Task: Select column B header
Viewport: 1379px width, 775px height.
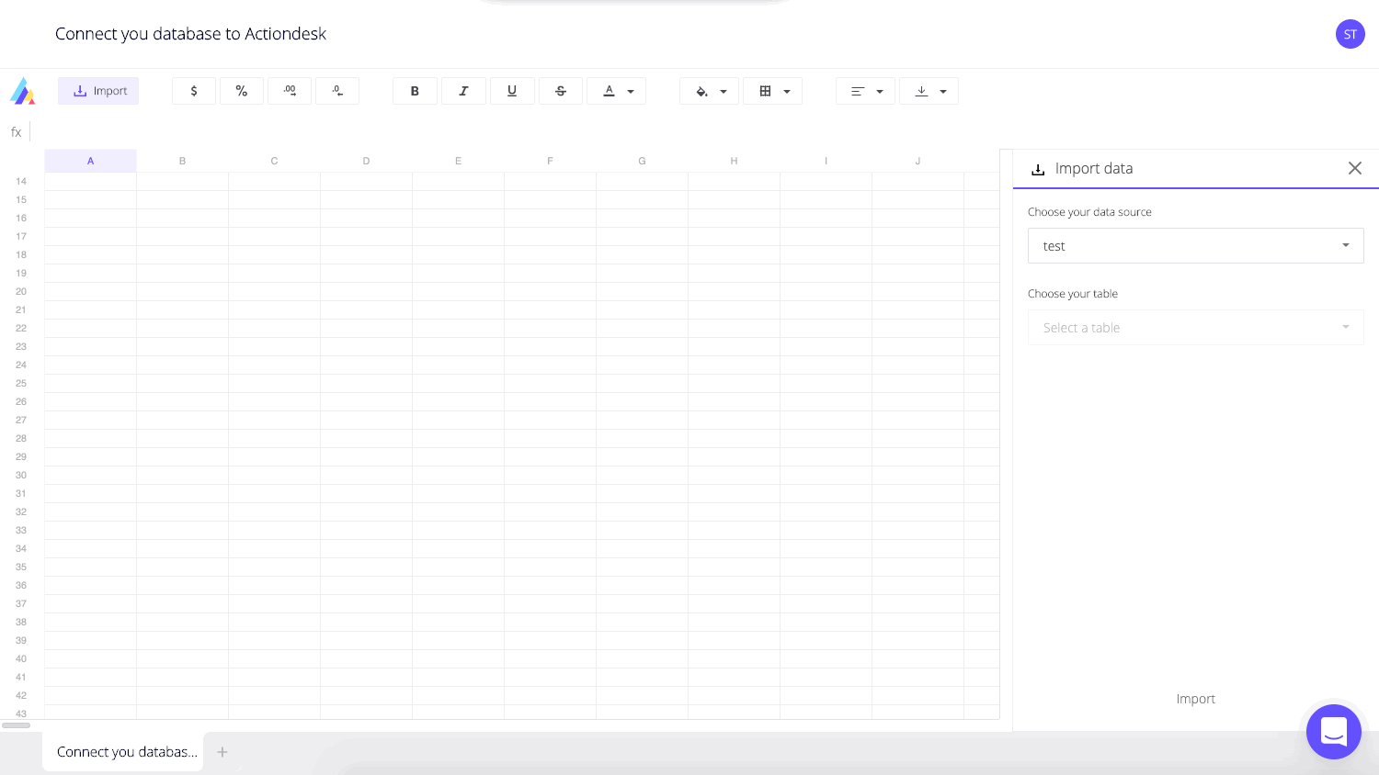Action: click(x=182, y=161)
